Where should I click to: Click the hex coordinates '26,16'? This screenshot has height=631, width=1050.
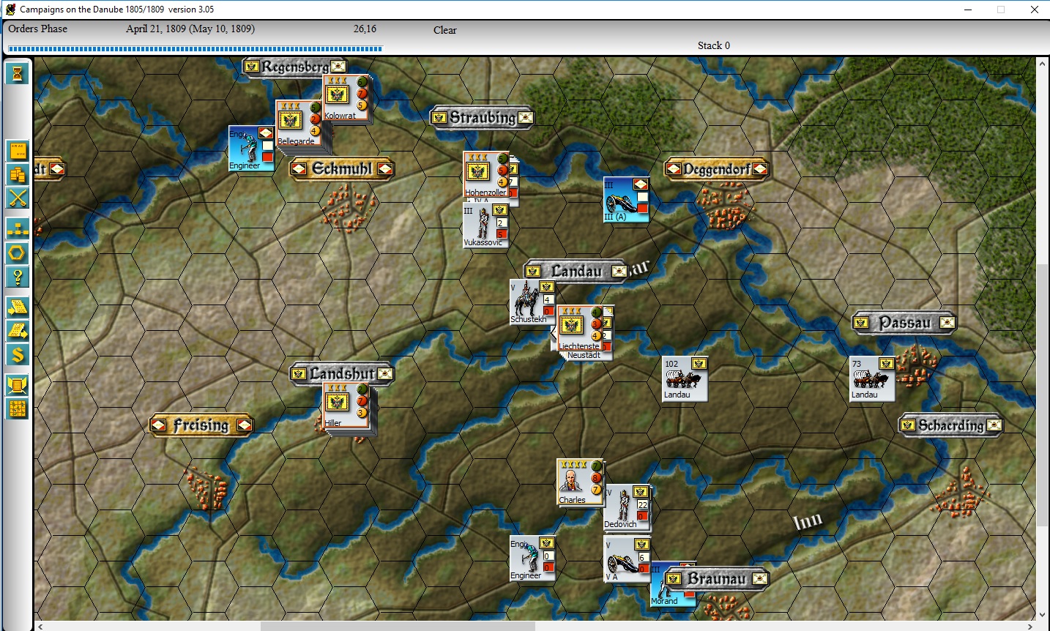pyautogui.click(x=365, y=29)
